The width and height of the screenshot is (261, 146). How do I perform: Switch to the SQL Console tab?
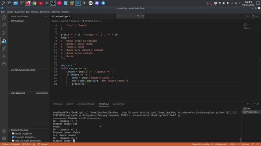point(119,104)
